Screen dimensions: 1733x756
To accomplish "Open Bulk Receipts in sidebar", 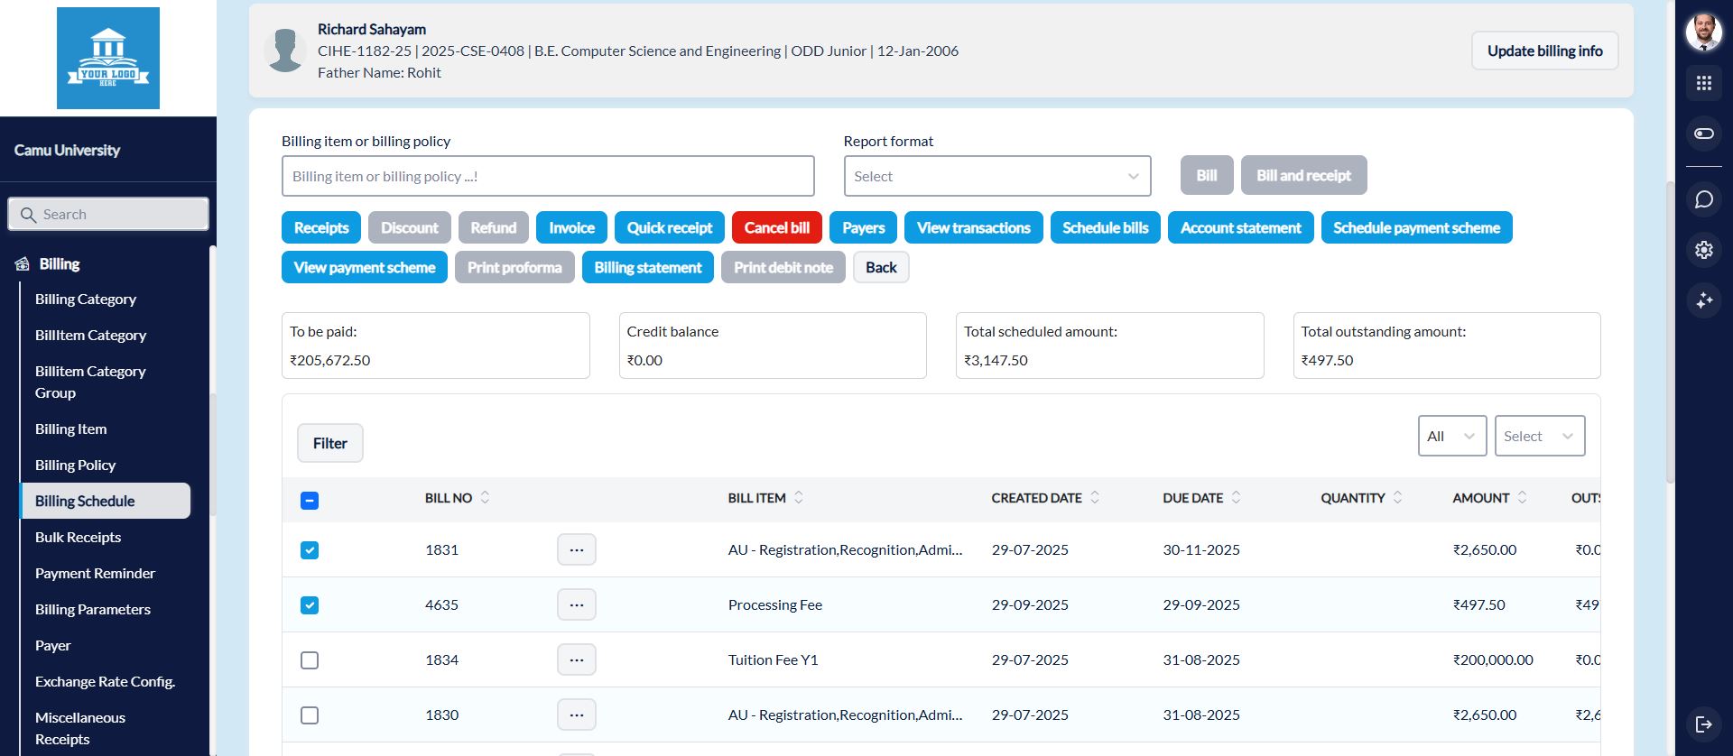I will (78, 538).
